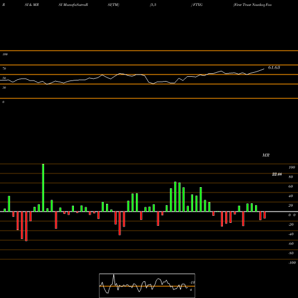Click the 80 label on the MR axis
298x298 pixels.
[291, 177]
